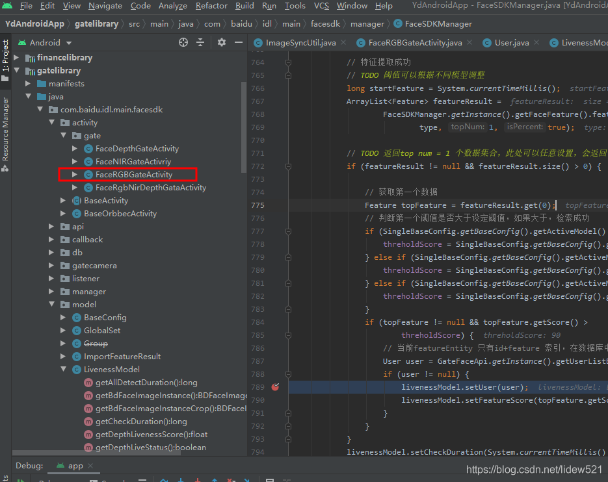Viewport: 608px width, 482px height.
Task: Click line number 775 in gutter
Action: pos(258,205)
